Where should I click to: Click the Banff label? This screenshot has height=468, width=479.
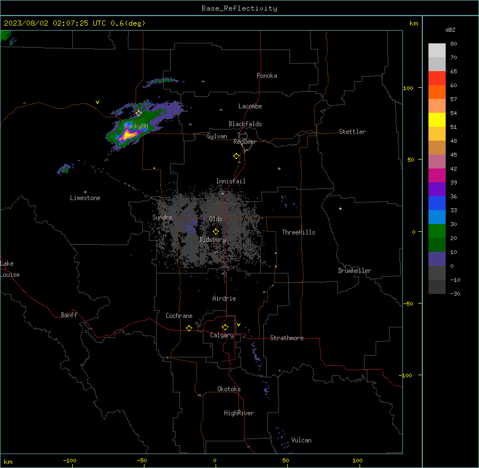(x=69, y=315)
